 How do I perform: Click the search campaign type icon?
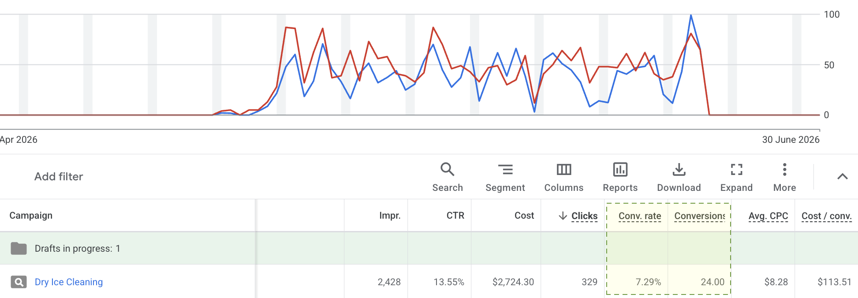[19, 282]
